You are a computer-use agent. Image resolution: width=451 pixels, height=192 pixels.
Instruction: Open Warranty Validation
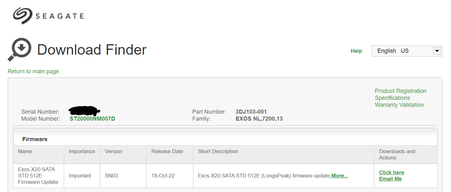[x=399, y=105]
